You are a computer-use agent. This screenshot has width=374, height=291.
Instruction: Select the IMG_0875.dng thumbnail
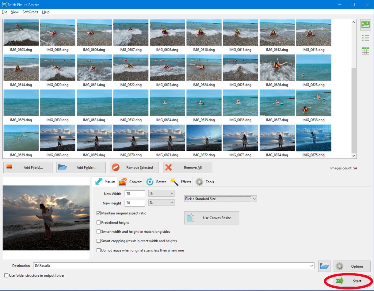click(314, 138)
